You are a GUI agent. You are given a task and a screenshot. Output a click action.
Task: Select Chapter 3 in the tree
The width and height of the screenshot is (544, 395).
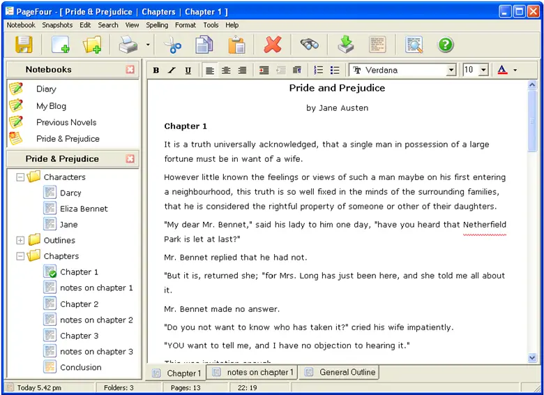tap(79, 336)
